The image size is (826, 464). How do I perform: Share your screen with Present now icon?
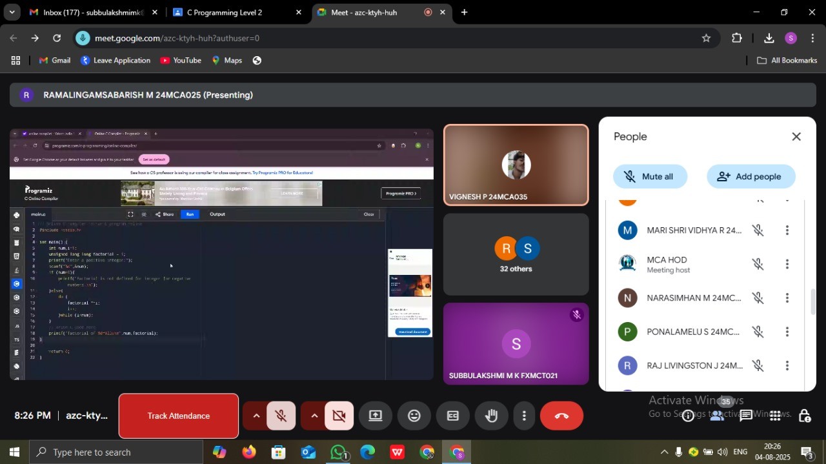click(x=376, y=416)
